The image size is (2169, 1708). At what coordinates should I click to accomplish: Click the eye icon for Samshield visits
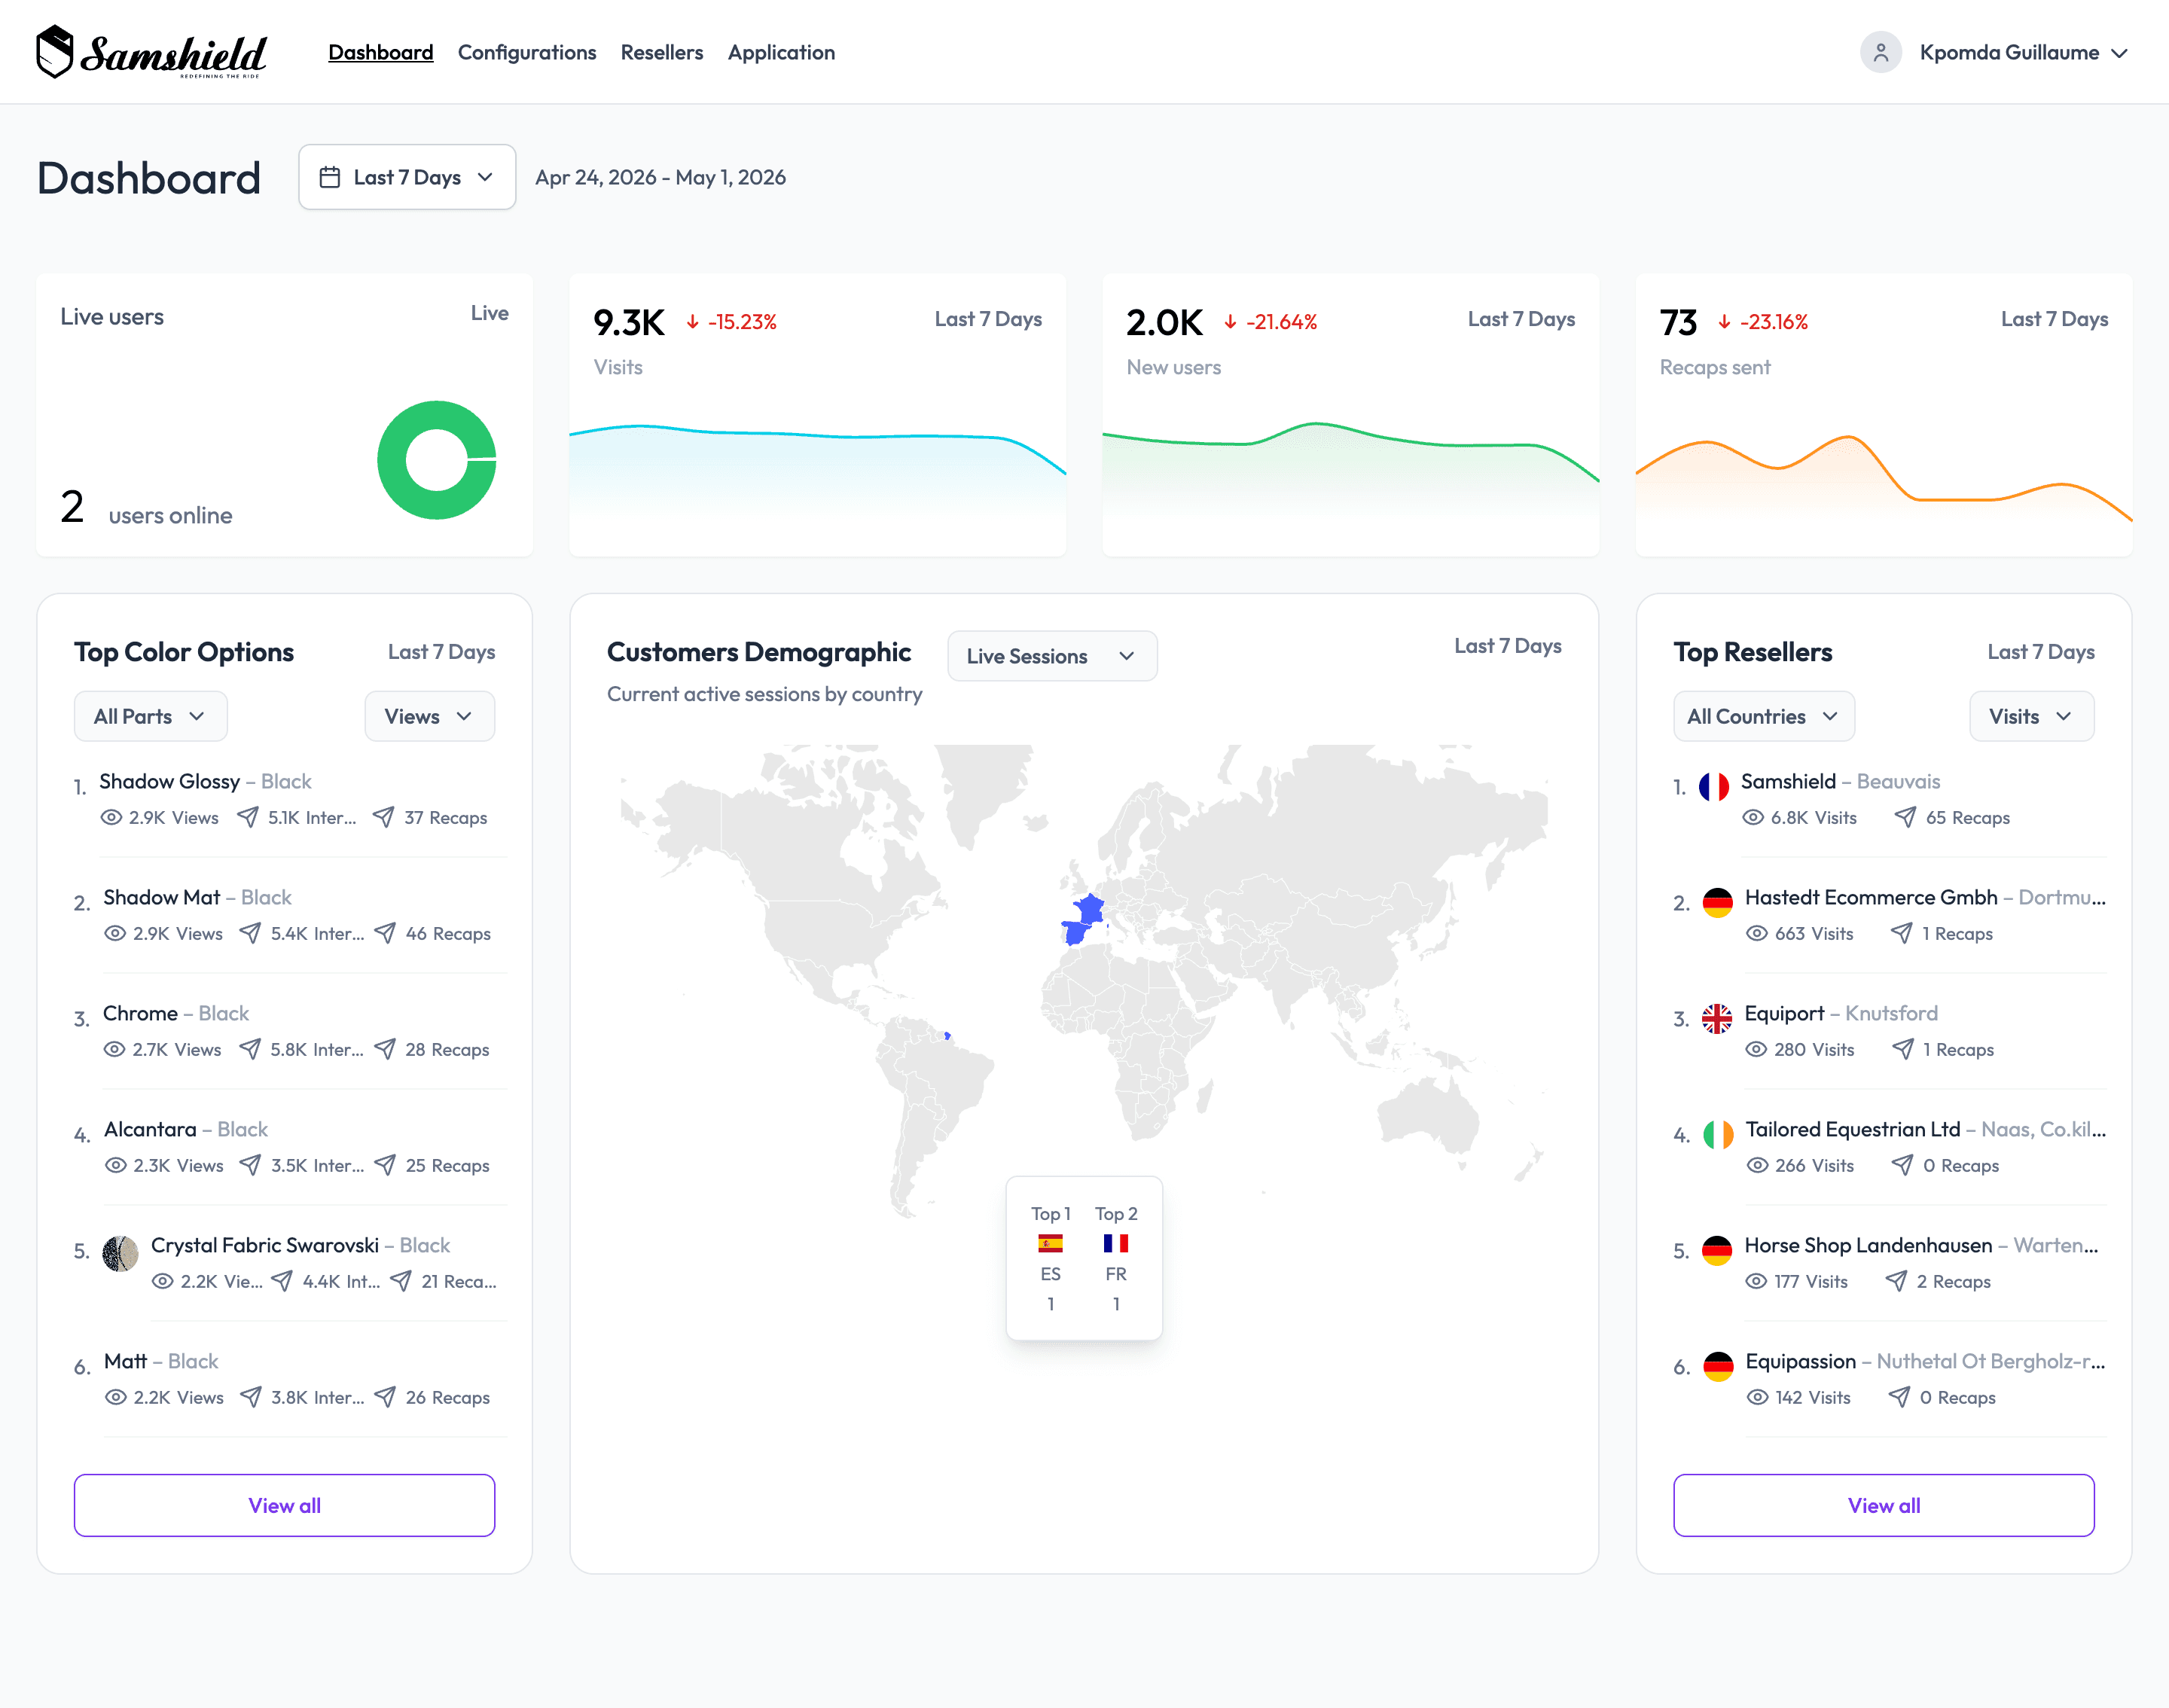pos(1753,818)
